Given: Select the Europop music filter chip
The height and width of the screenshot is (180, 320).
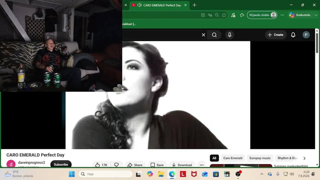Looking at the screenshot, I should (260, 158).
